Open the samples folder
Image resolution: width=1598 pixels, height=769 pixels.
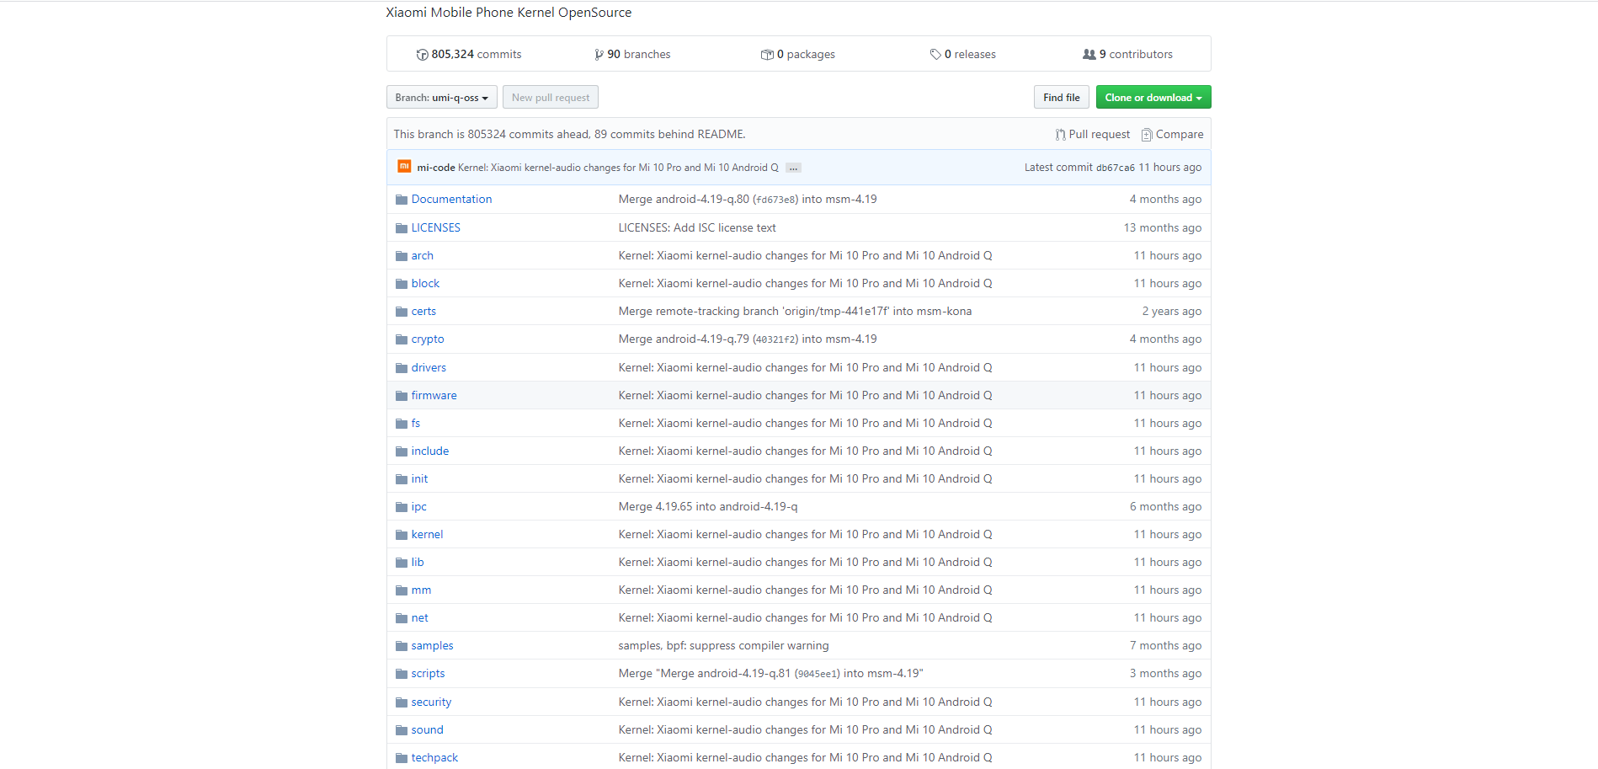click(432, 646)
